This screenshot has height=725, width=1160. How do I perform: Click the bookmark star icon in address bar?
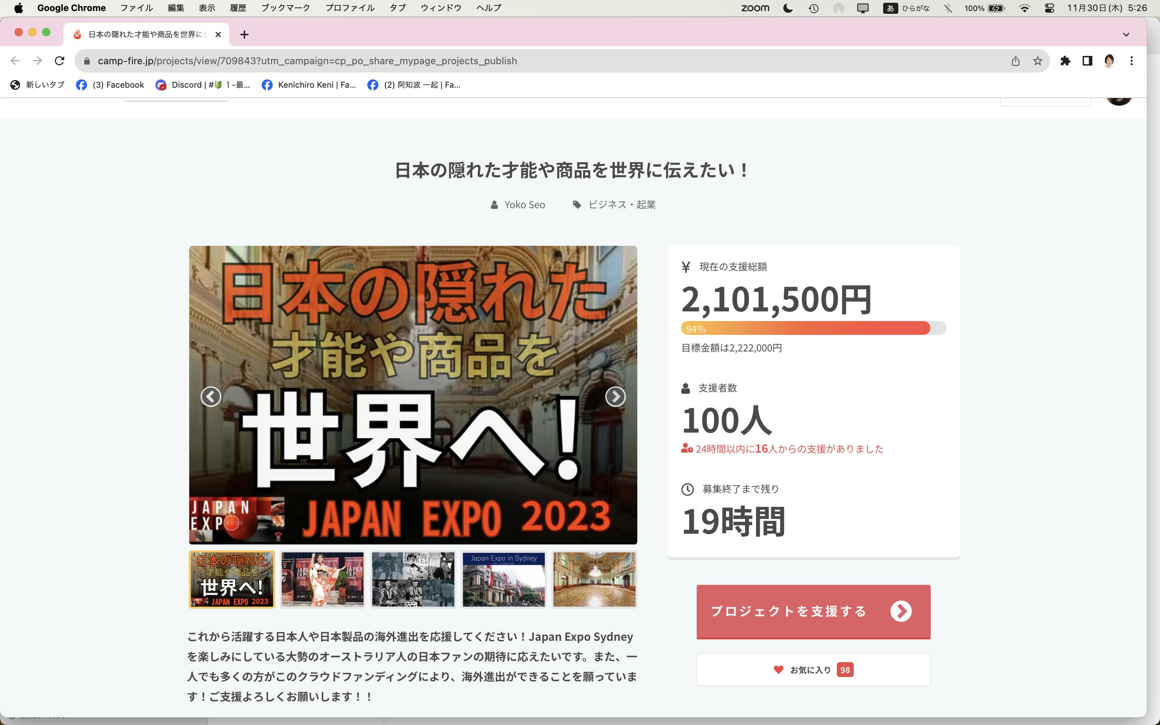[x=1037, y=61]
